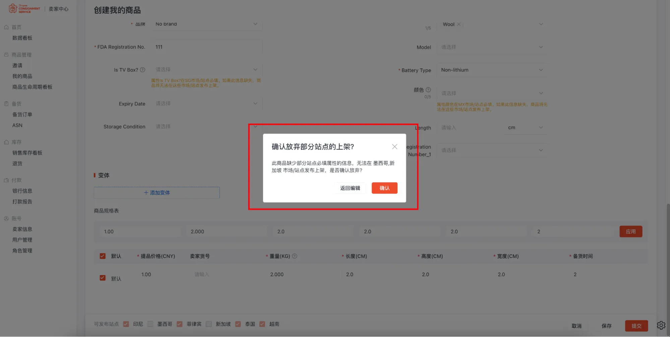Click the Shopee Consignment Service logo
Screen dimensions: 670x337
coord(23,8)
